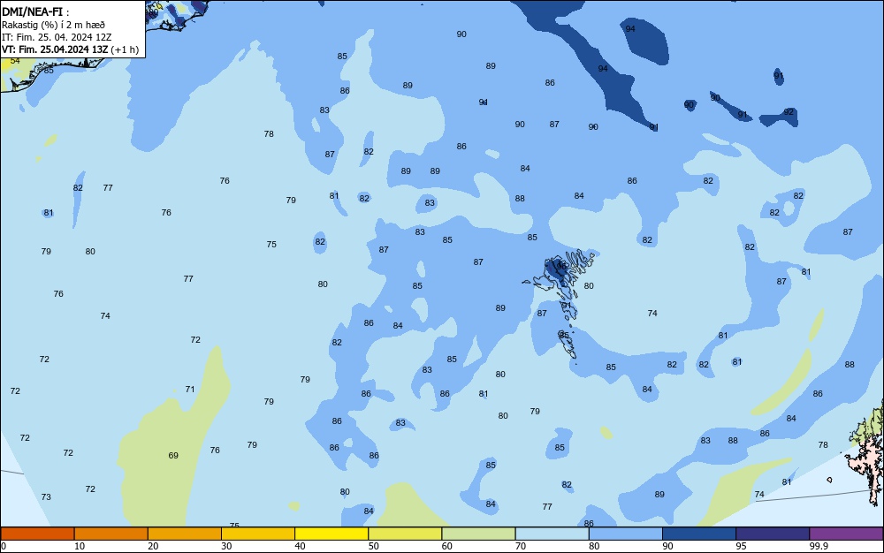This screenshot has height=553, width=884.
Task: Click the legend tick label 95
Action: click(x=741, y=546)
